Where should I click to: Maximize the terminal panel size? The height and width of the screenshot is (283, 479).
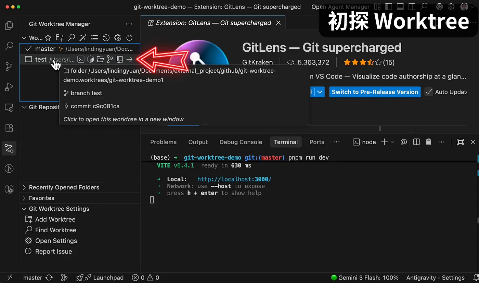click(x=461, y=142)
